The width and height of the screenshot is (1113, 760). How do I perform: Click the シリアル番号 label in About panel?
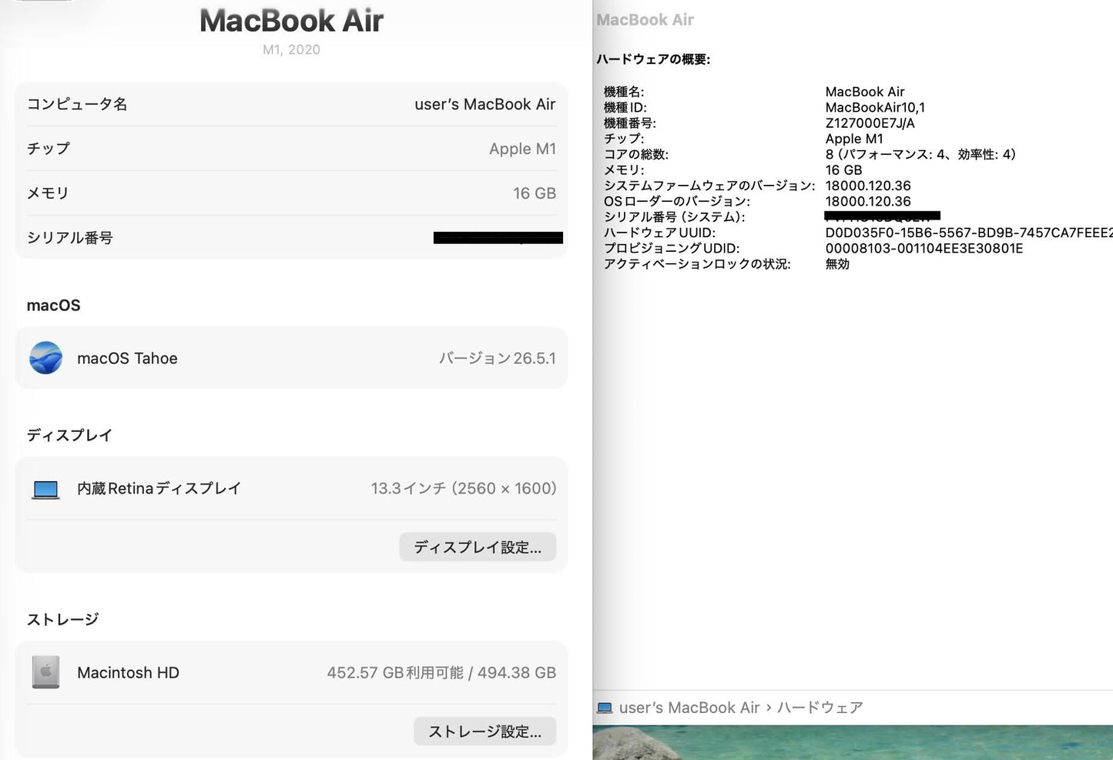(70, 238)
